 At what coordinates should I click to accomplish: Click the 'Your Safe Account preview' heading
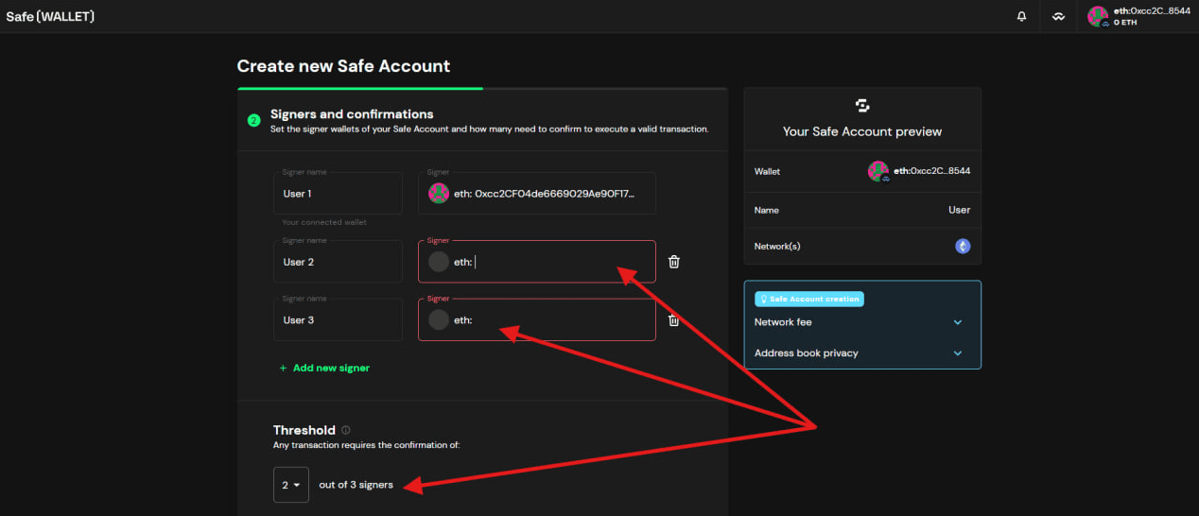862,131
